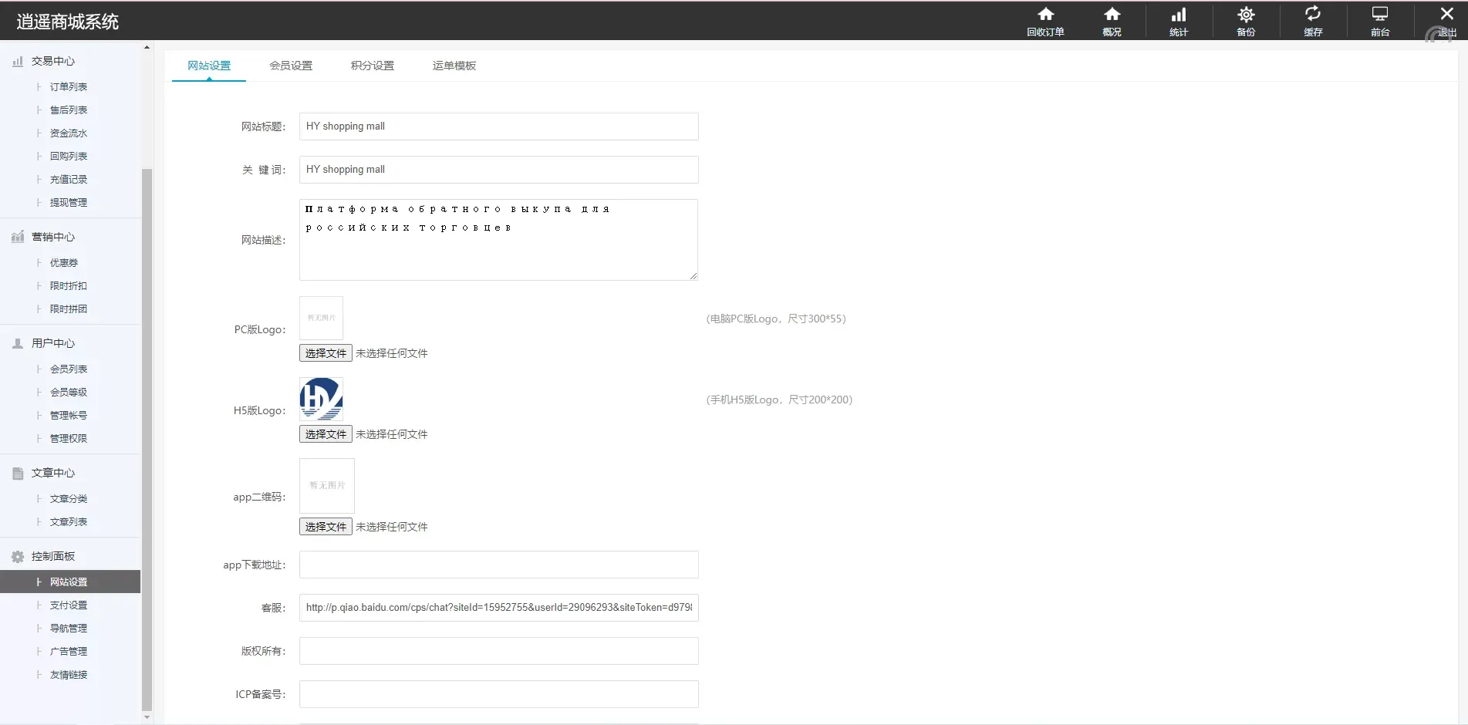Open the 统计 statistics chart icon
This screenshot has width=1468, height=725.
pos(1179,15)
